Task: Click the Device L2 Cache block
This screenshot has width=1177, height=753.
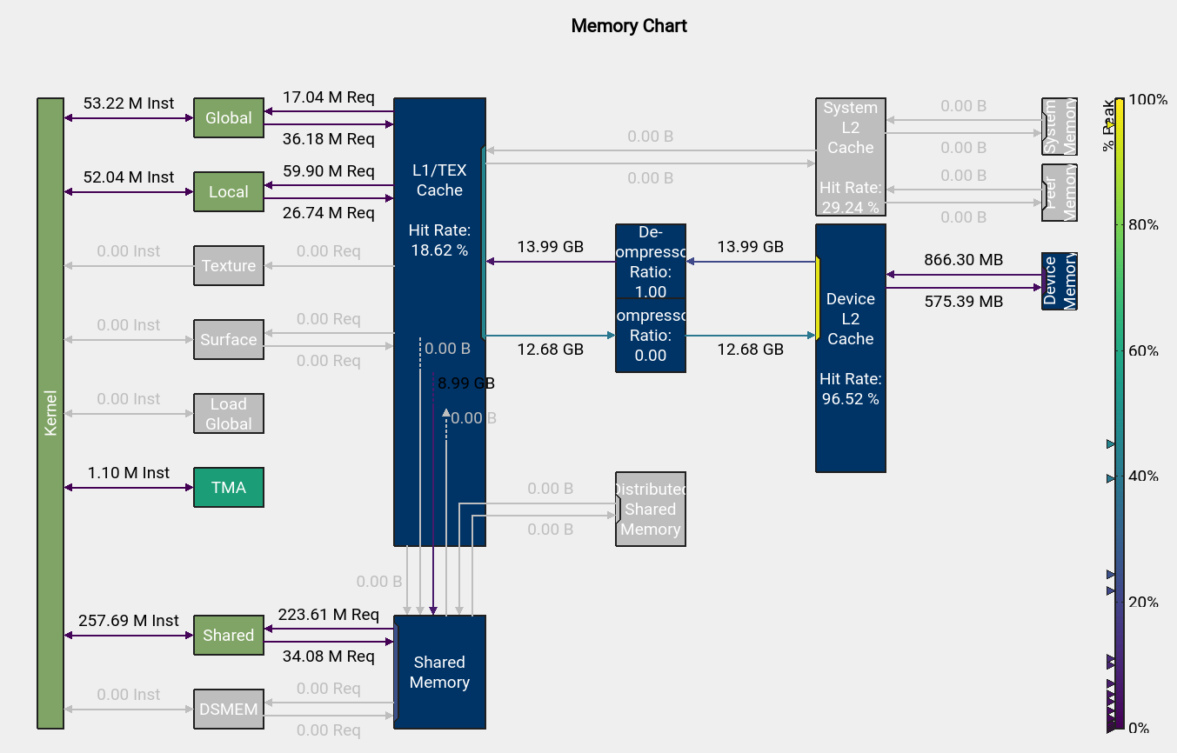Action: (851, 348)
